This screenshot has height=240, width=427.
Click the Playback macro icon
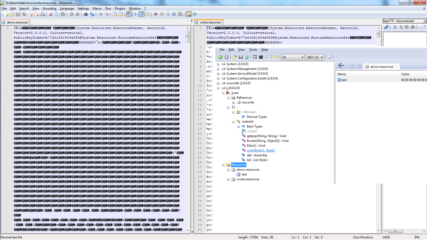[168, 14]
